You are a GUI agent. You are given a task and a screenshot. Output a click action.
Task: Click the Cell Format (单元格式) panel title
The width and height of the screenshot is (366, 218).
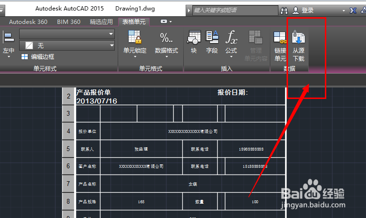[x=151, y=68]
